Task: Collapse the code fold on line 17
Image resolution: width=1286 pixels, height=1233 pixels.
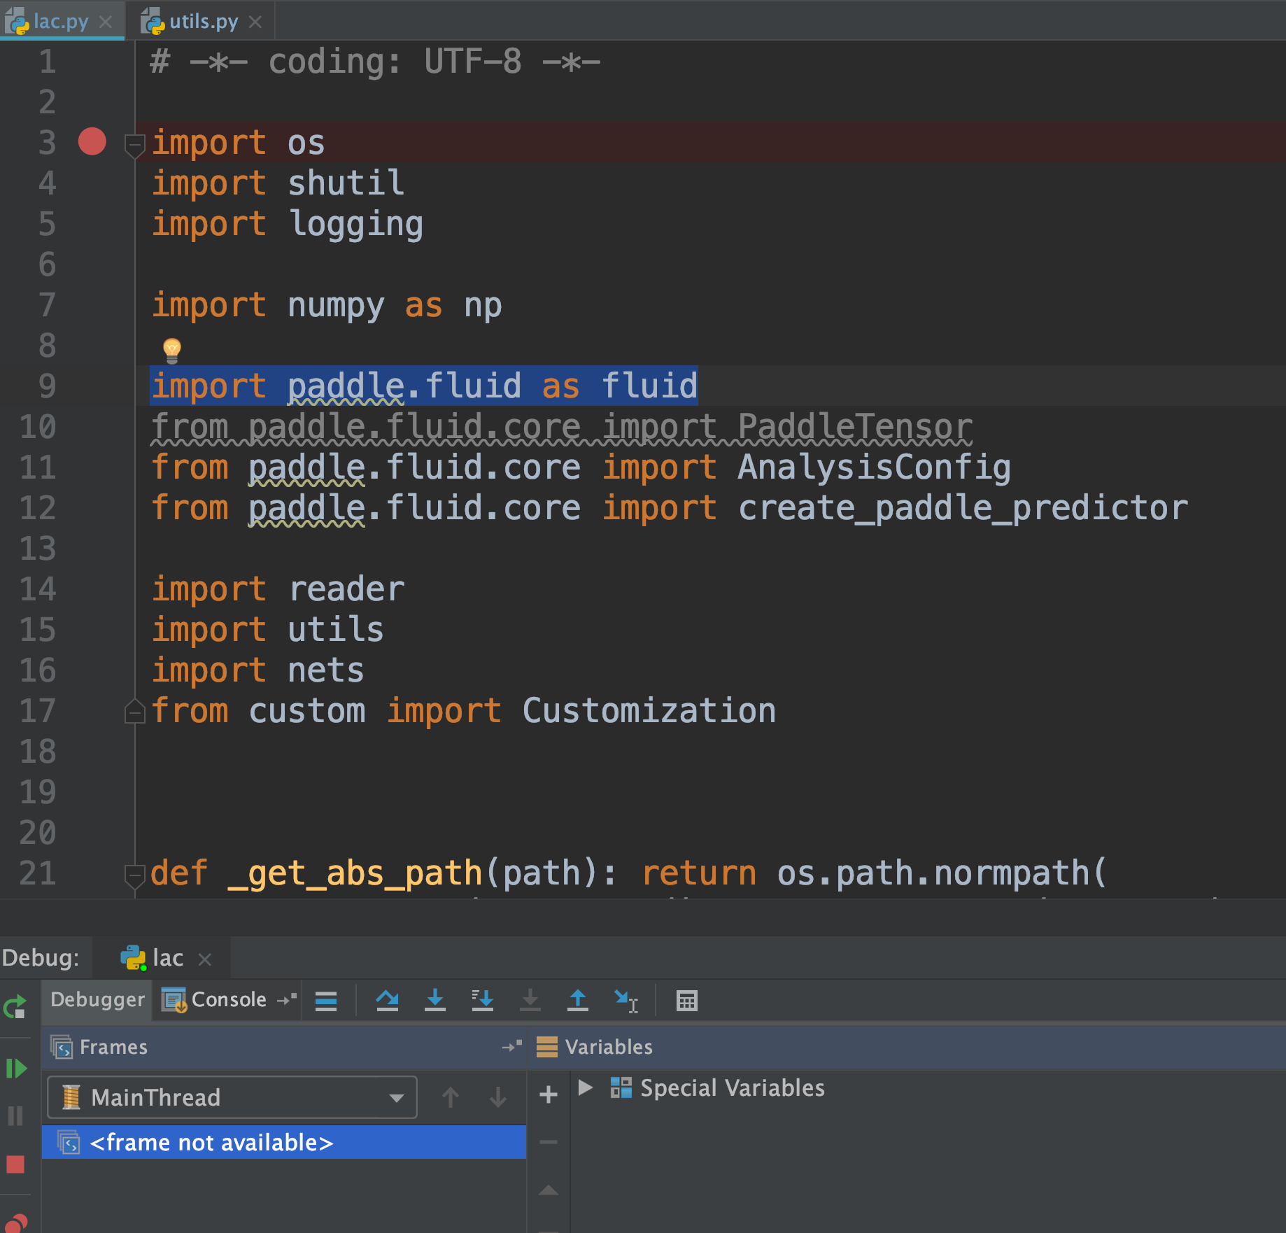Action: point(134,711)
